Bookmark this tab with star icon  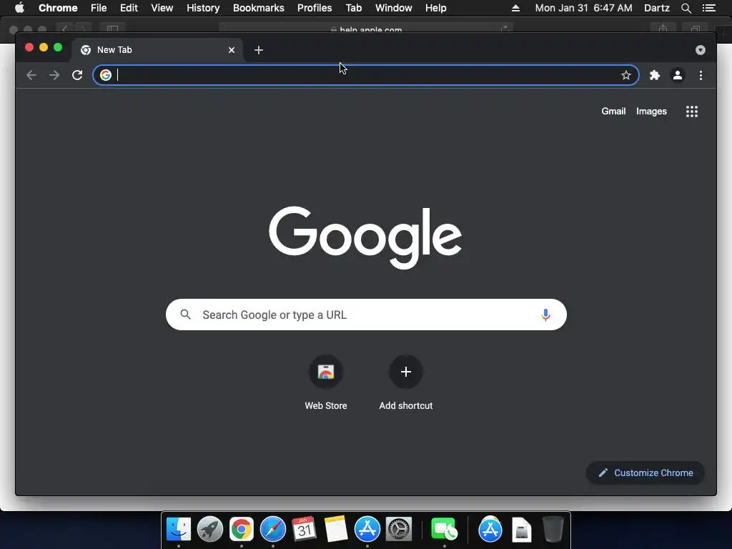[626, 75]
